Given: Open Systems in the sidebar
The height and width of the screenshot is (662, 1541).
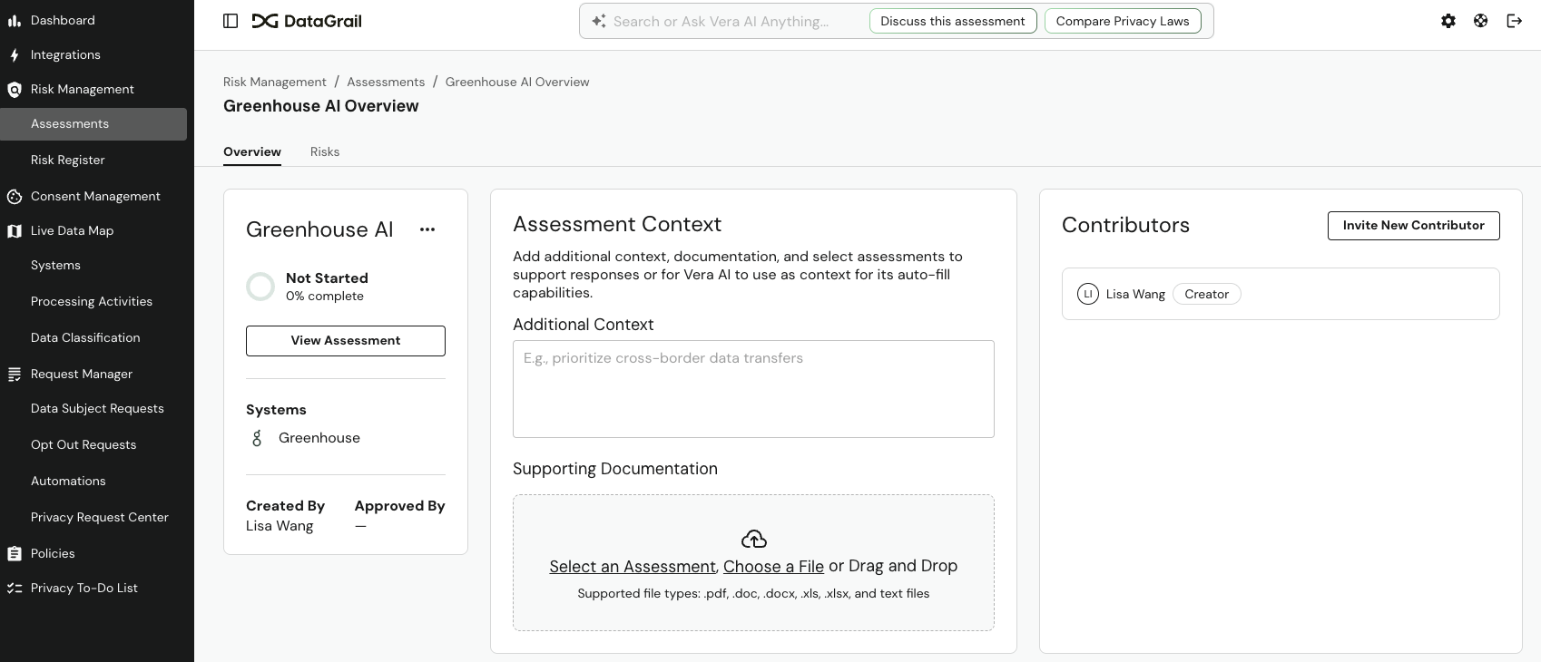Looking at the screenshot, I should tap(55, 265).
